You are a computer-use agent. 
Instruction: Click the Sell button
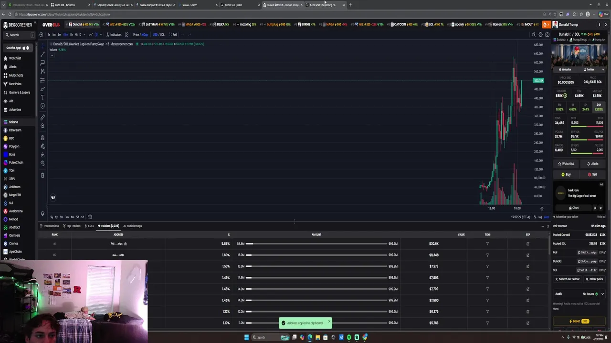coord(592,174)
